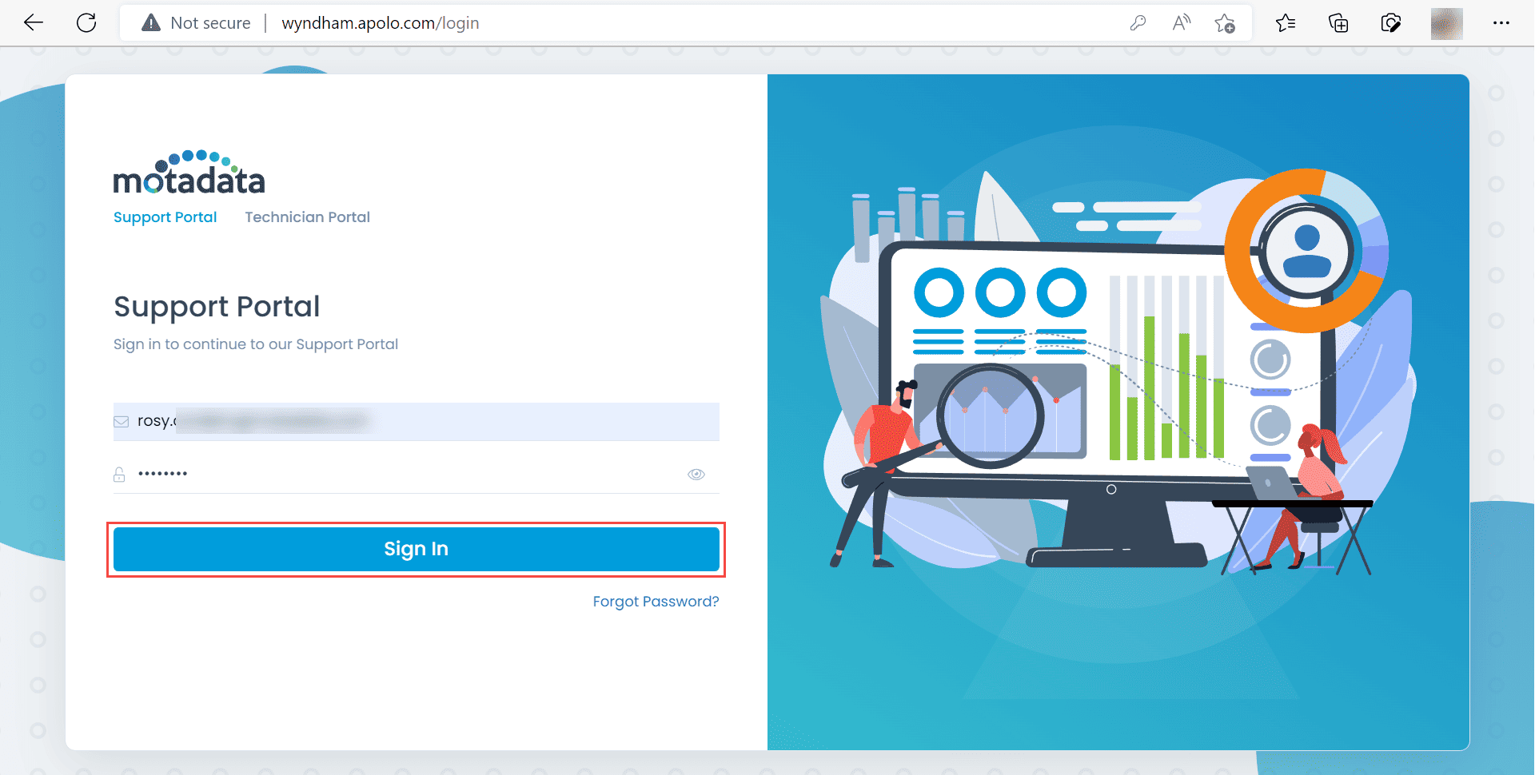This screenshot has width=1535, height=775.
Task: Click the motadata logo
Action: 189,173
